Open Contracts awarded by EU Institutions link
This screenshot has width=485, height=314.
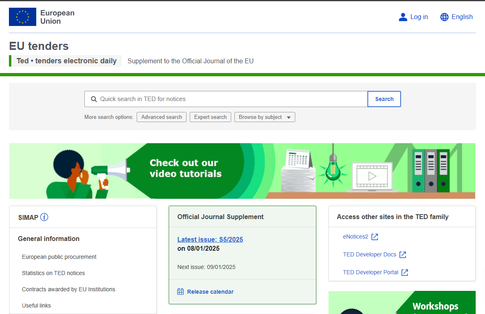point(69,289)
